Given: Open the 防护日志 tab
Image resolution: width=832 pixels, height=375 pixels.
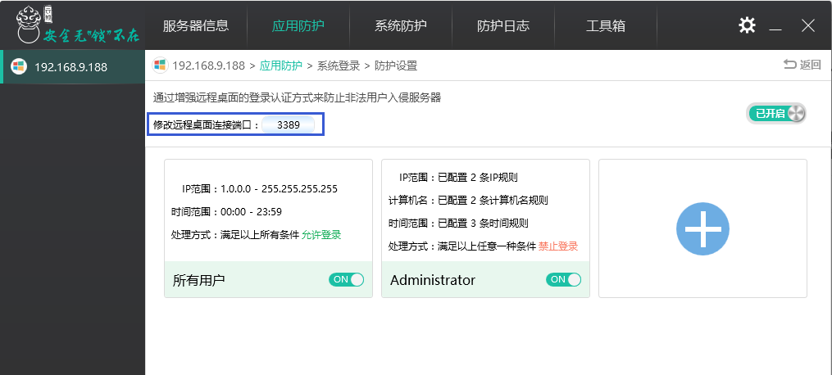Looking at the screenshot, I should click(x=503, y=25).
